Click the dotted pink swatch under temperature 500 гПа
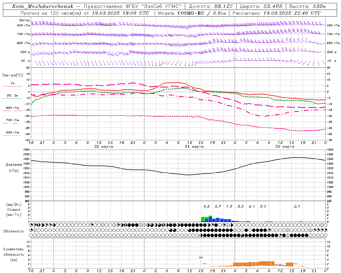Viewport: 341px width, 273px height. (x=12, y=135)
